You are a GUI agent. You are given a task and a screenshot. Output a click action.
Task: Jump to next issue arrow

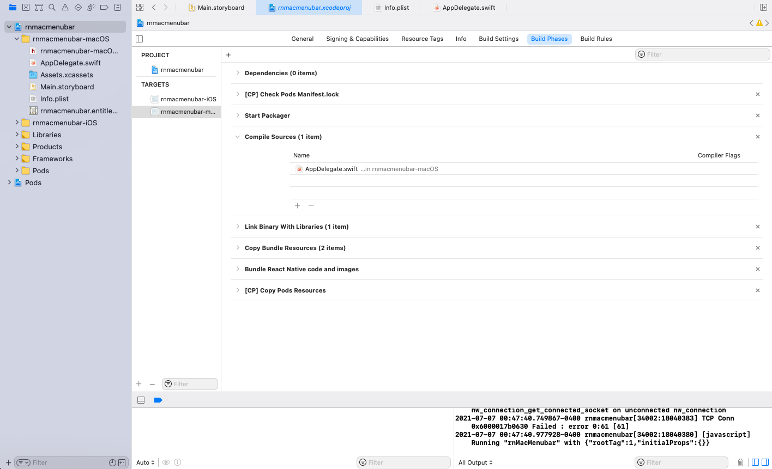(x=767, y=23)
